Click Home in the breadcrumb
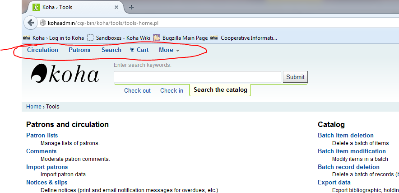This screenshot has height=193, width=399. tap(34, 107)
